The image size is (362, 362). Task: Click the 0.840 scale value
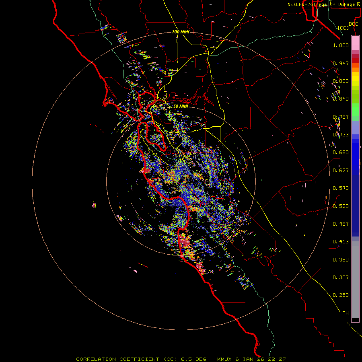tap(341, 99)
